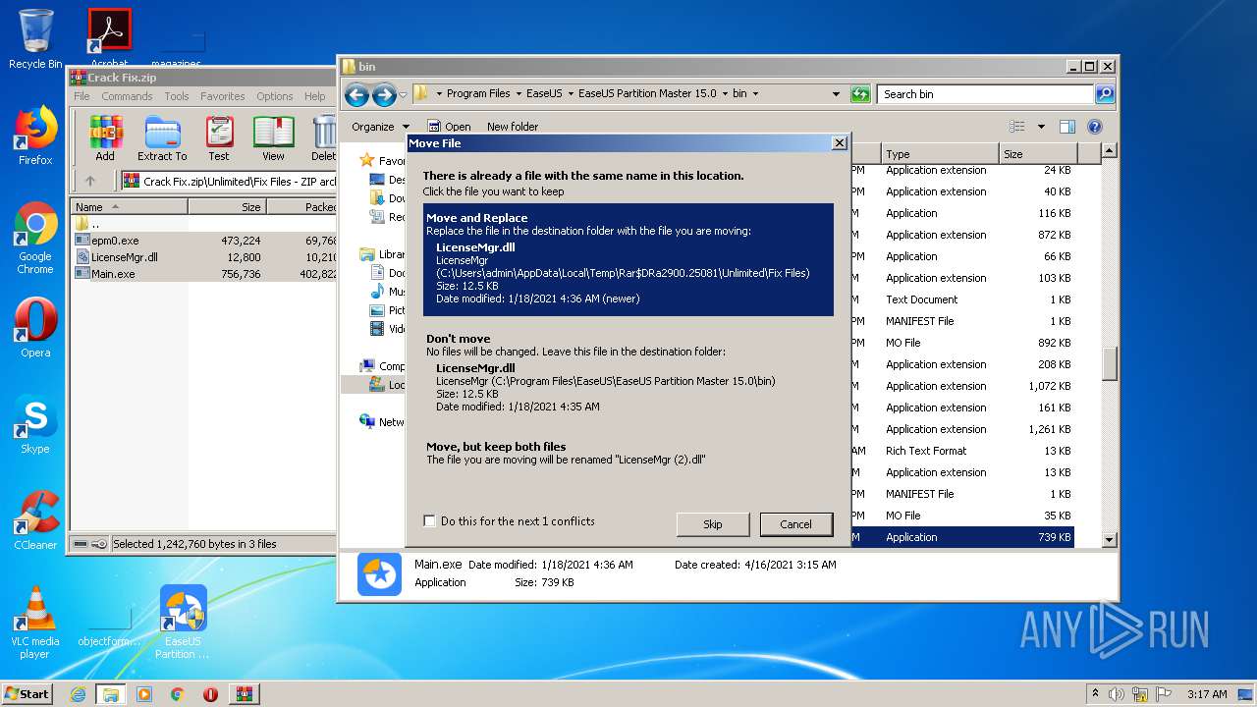Click the Open button in Explorer toolbar
The height and width of the screenshot is (707, 1257).
(x=450, y=127)
